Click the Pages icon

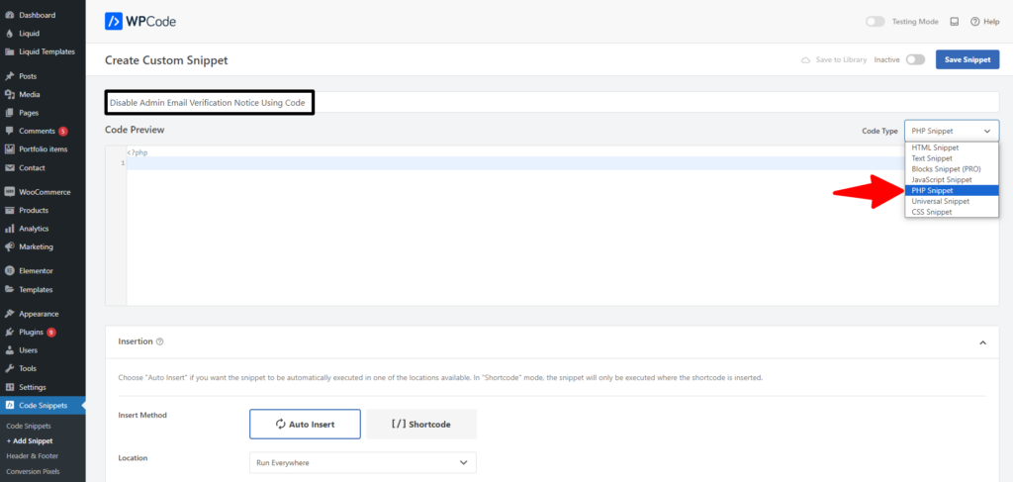click(10, 113)
